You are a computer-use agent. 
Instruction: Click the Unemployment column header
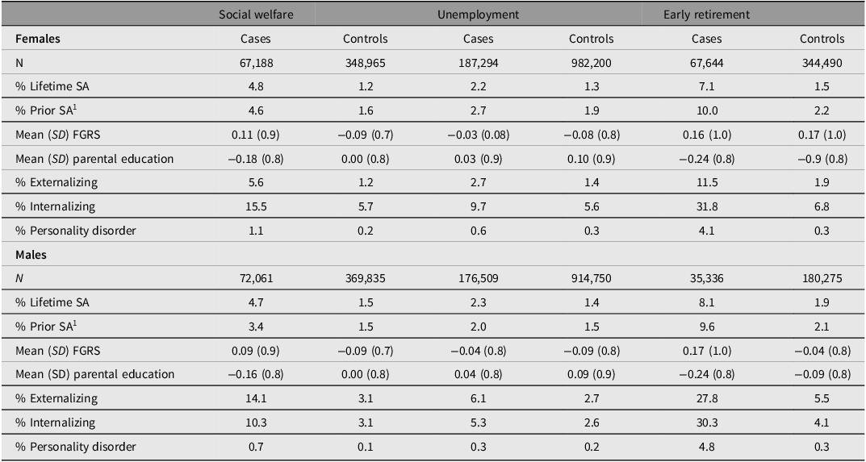[479, 15]
